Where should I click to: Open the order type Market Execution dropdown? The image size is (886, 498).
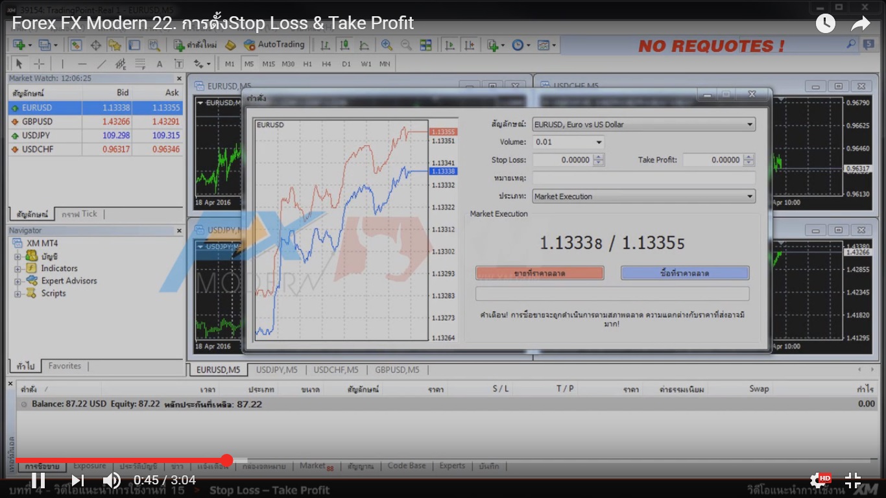click(644, 196)
